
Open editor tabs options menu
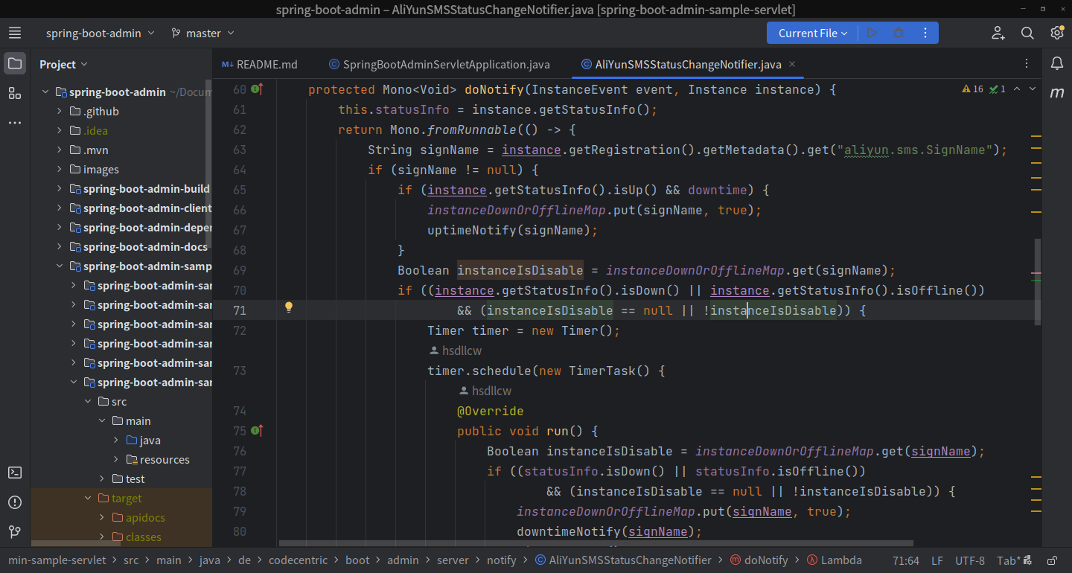click(x=1027, y=64)
